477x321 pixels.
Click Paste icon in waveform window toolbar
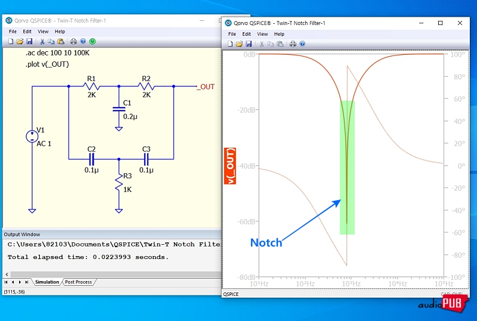pyautogui.click(x=280, y=44)
